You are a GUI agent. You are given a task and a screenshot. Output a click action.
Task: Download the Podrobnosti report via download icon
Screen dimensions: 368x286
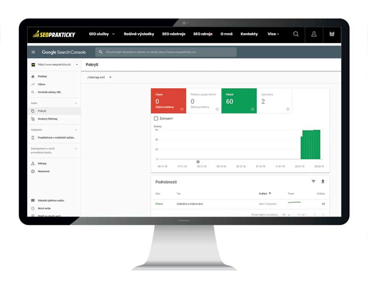[323, 181]
